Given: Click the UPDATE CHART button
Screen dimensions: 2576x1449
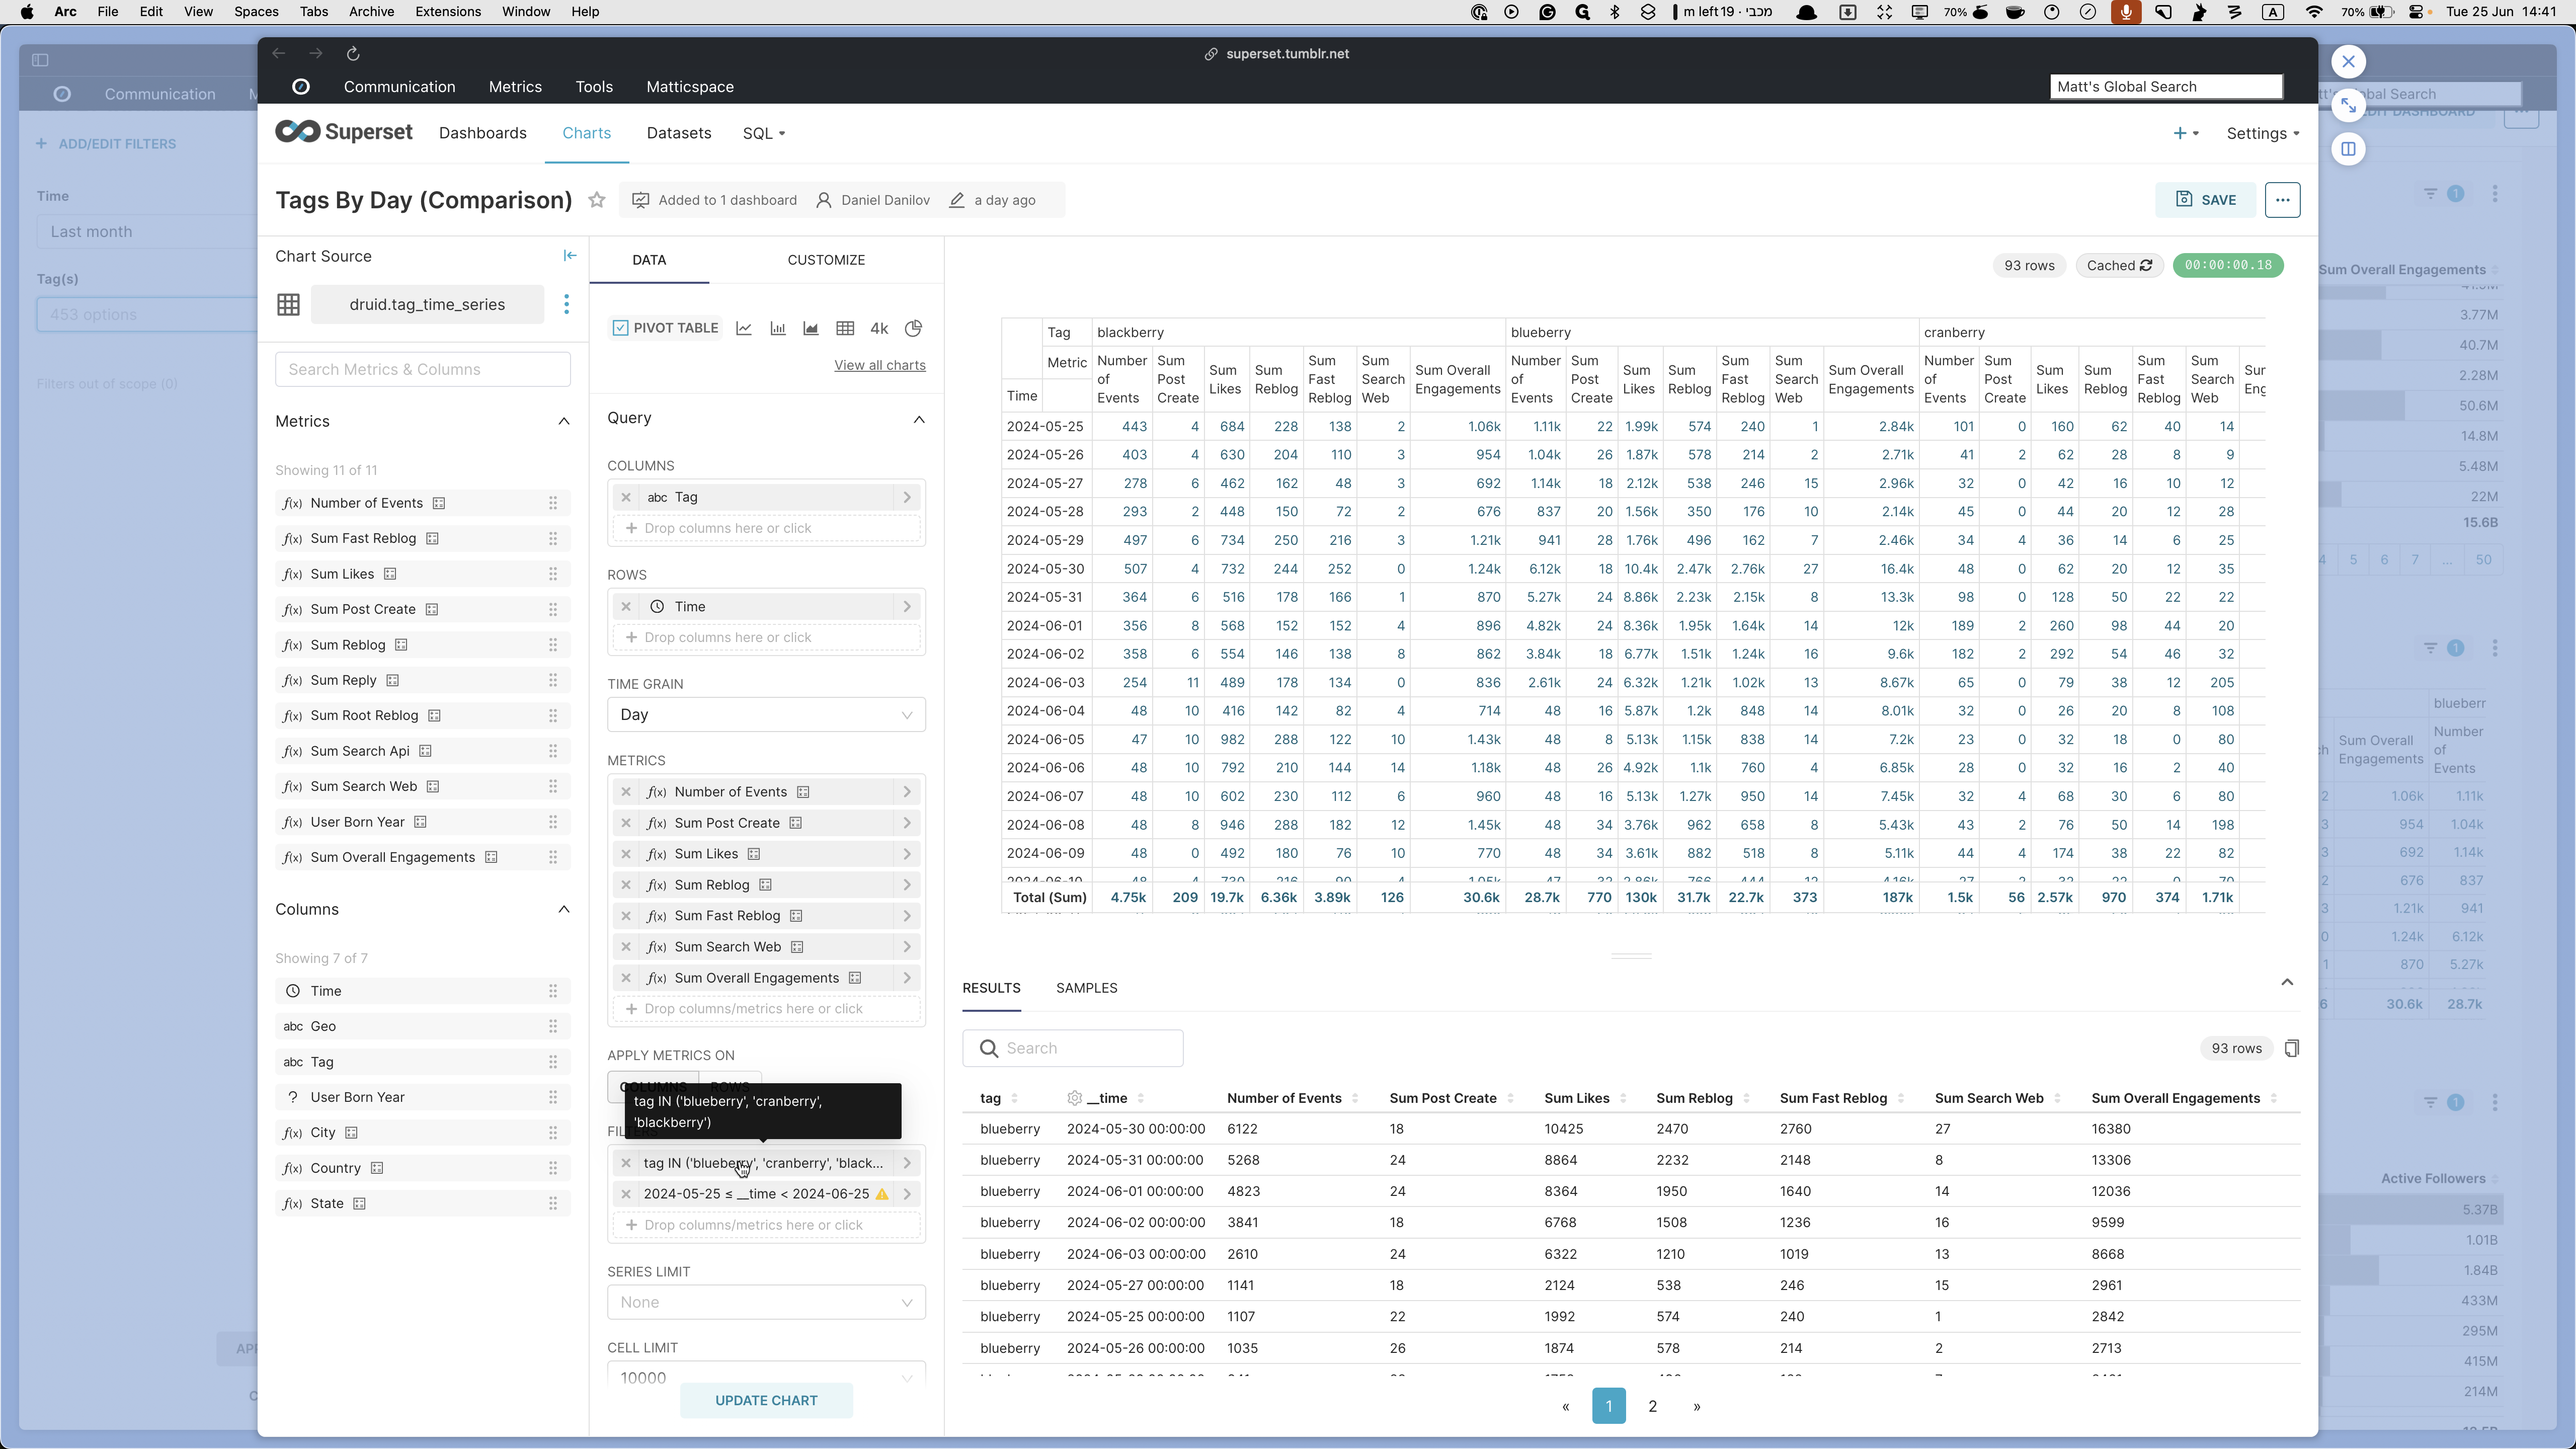Looking at the screenshot, I should click(766, 1401).
